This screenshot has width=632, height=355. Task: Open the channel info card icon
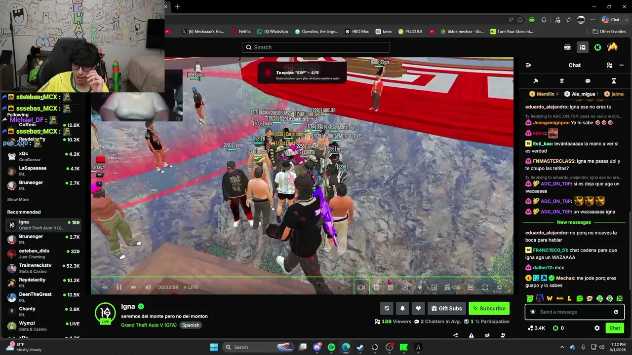387,309
